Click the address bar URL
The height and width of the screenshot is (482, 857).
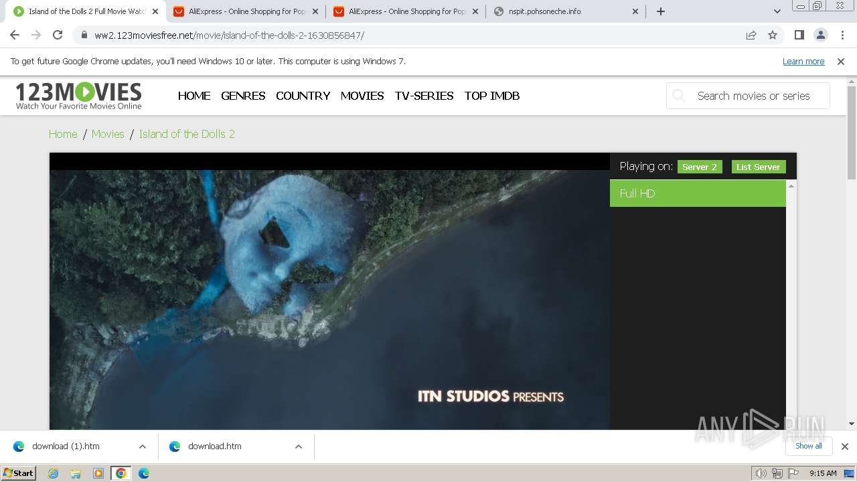click(x=229, y=35)
